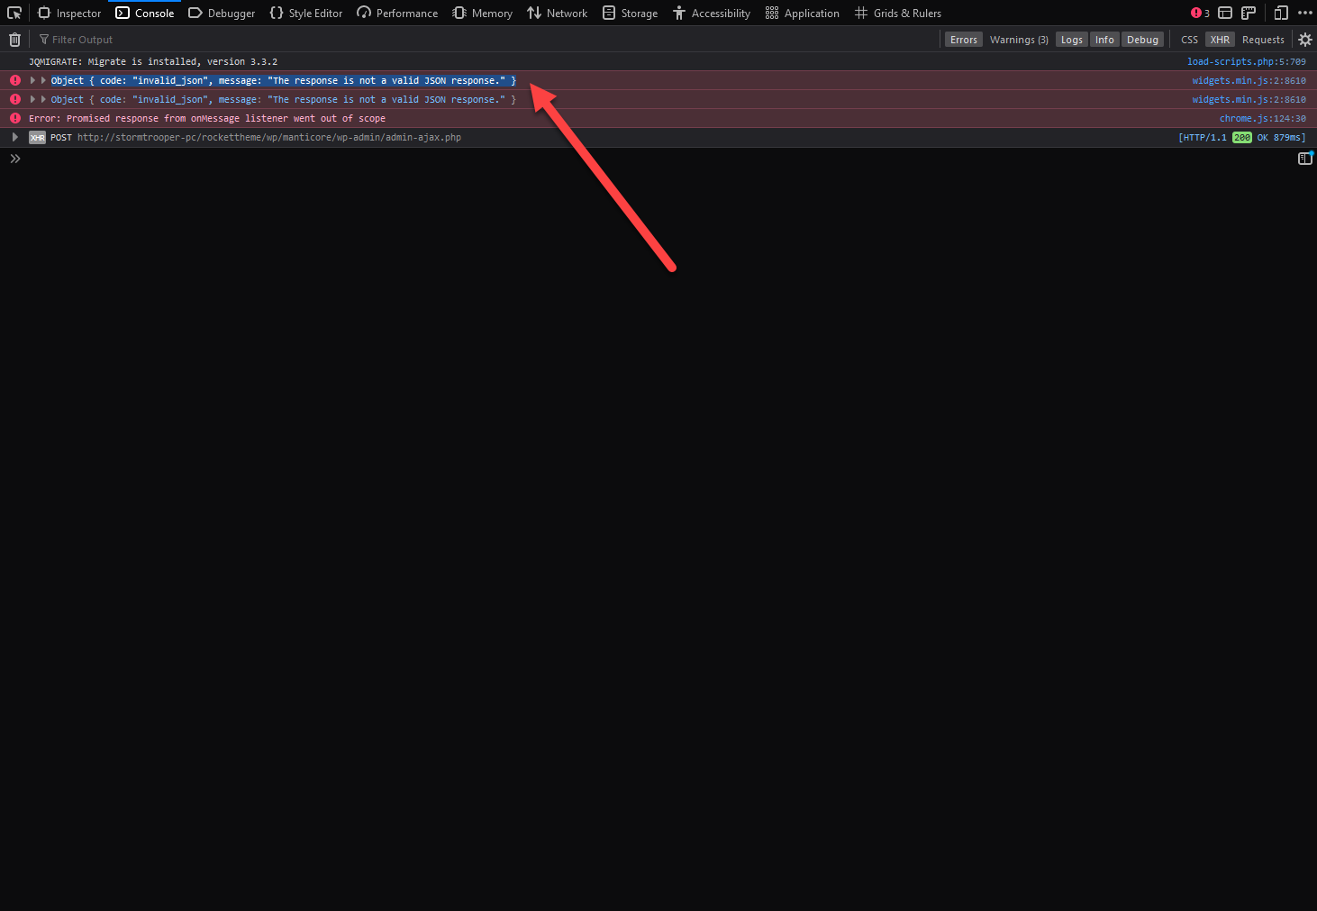The width and height of the screenshot is (1317, 911).
Task: Toggle the Errors filter
Action: pos(964,40)
